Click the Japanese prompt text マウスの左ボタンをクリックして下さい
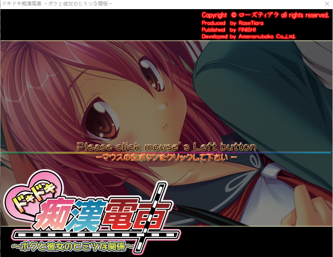Viewport: 333px width, 257px height. click(166, 157)
